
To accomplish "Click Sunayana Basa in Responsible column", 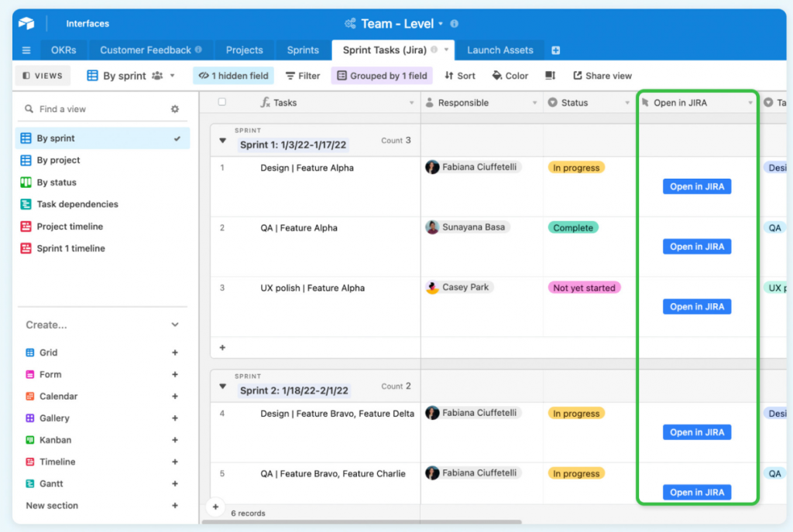I will (x=468, y=227).
